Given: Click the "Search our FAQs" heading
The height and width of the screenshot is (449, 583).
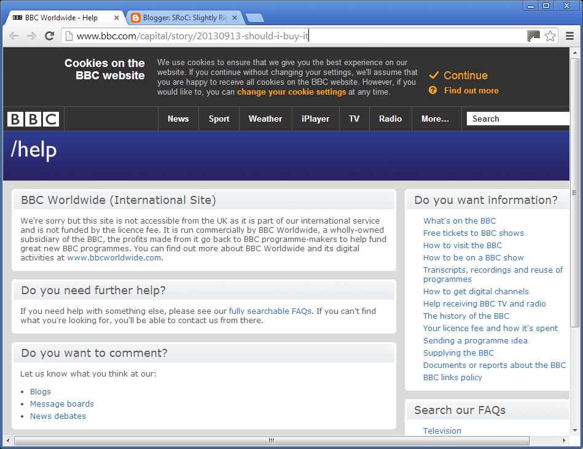Looking at the screenshot, I should [x=460, y=410].
